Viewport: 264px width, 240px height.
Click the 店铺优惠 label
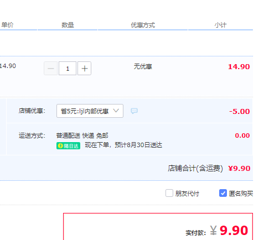(x=32, y=111)
